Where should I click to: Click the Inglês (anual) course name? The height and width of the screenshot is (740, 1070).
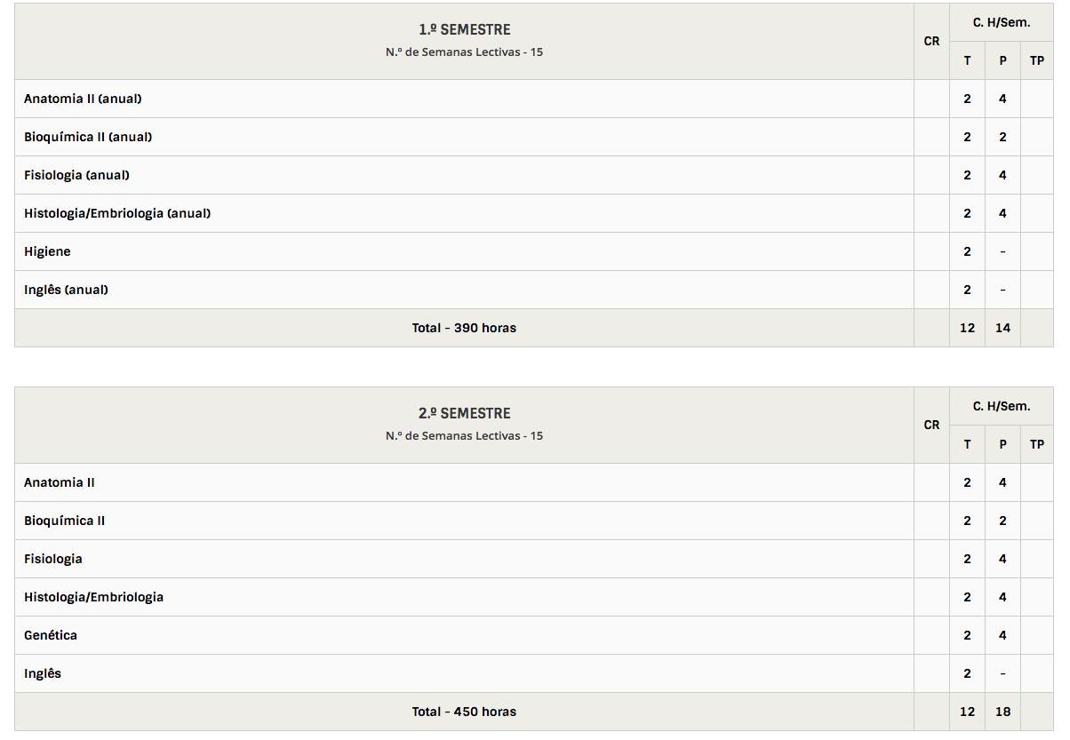tap(66, 290)
